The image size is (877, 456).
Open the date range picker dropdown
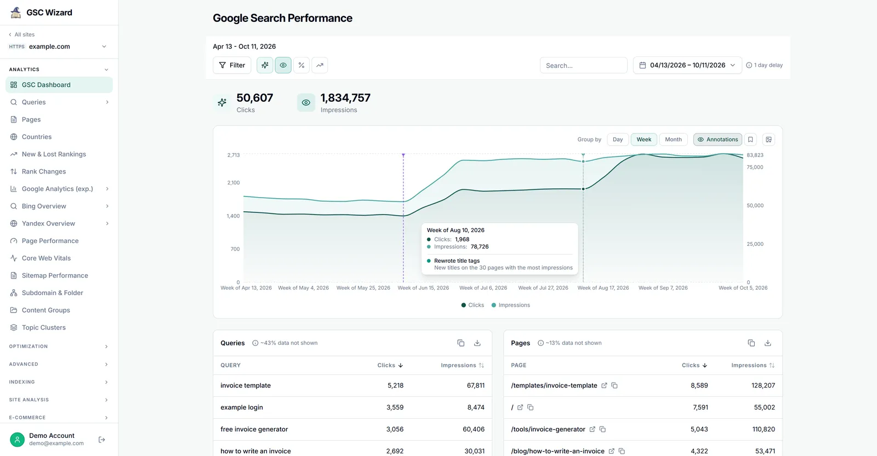point(687,65)
